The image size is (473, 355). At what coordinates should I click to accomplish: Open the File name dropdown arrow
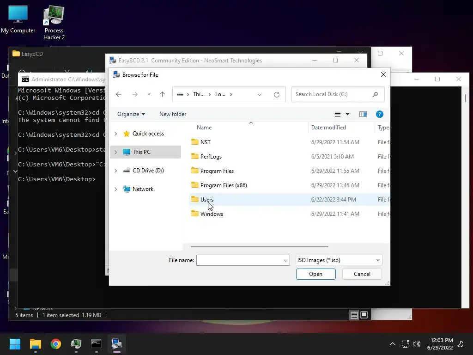click(285, 260)
